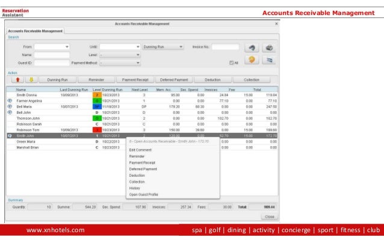The width and height of the screenshot is (384, 240).
Task: Click the orange reset arrow icon
Action: tap(252, 60)
